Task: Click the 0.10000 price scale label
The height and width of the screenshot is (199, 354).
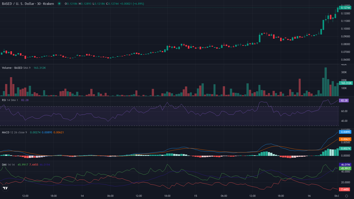Action: click(346, 29)
